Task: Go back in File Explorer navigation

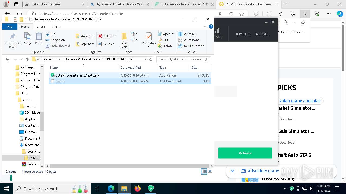Action: (x=7, y=59)
